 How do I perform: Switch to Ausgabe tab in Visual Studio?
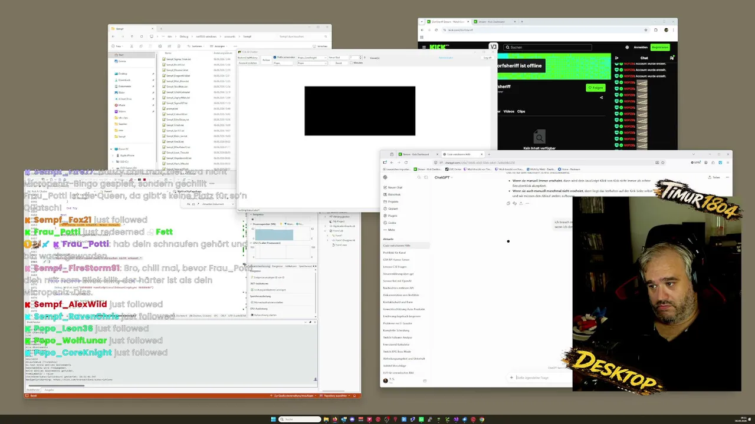point(49,390)
